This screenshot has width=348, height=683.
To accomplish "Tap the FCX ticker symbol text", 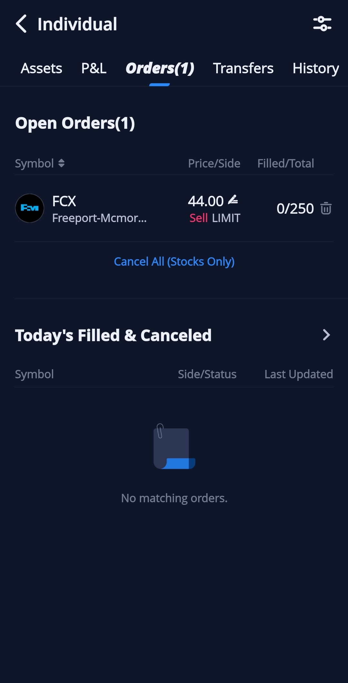I will click(64, 201).
